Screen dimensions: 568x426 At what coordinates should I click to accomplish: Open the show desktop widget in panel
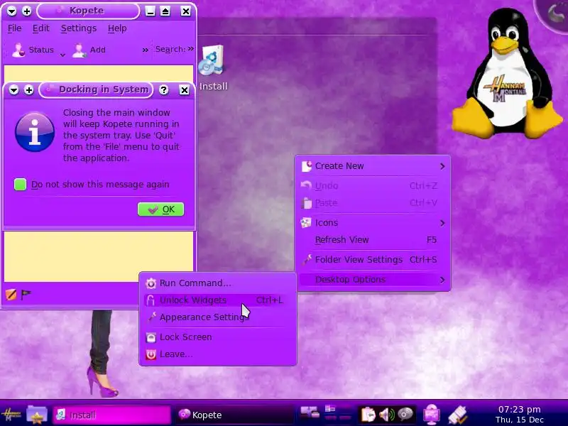[310, 412]
